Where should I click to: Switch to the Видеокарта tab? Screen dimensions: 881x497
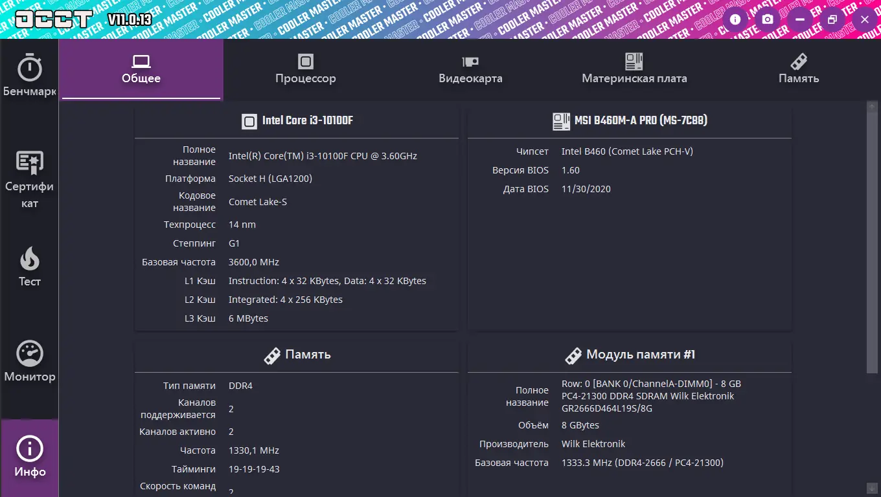click(x=470, y=69)
